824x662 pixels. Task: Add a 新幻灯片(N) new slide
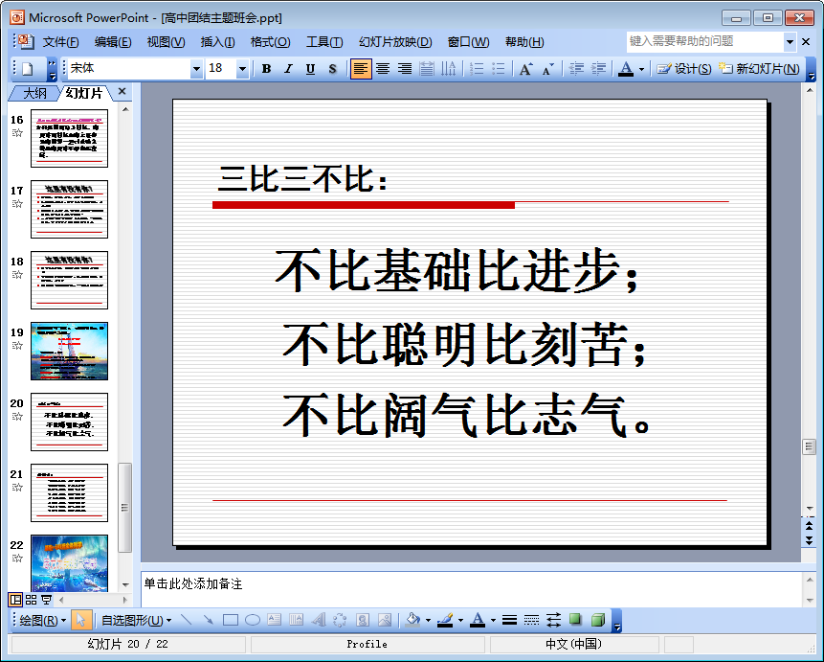click(x=759, y=69)
